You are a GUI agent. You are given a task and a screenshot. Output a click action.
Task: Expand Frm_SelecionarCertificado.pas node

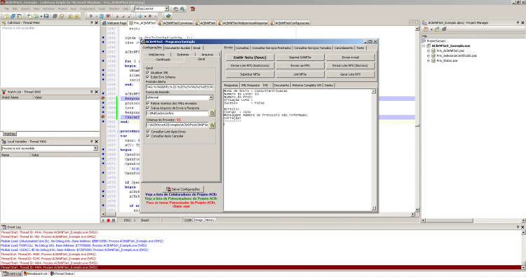click(x=429, y=55)
